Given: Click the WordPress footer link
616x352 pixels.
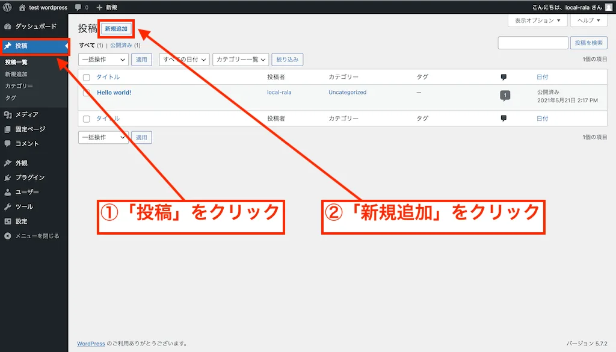Looking at the screenshot, I should tap(91, 344).
